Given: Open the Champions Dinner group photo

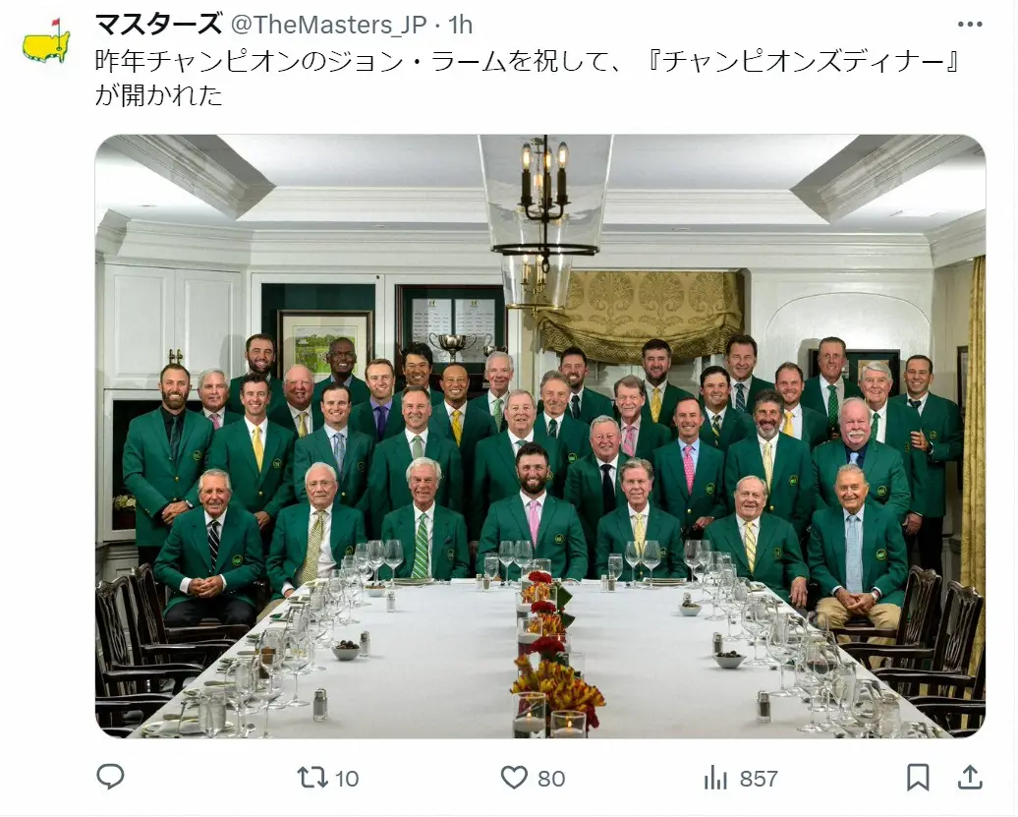Looking at the screenshot, I should tap(540, 436).
